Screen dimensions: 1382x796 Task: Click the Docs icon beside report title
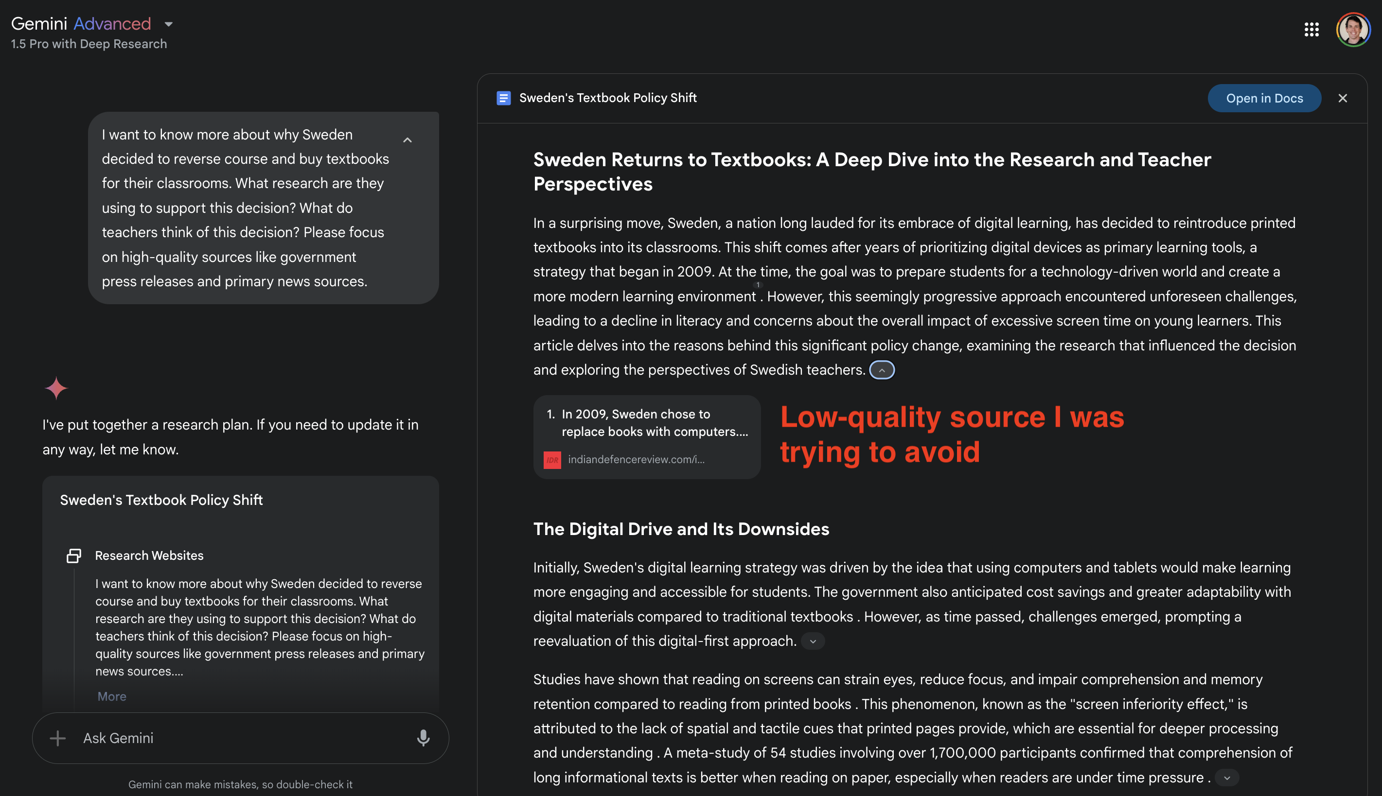(503, 98)
